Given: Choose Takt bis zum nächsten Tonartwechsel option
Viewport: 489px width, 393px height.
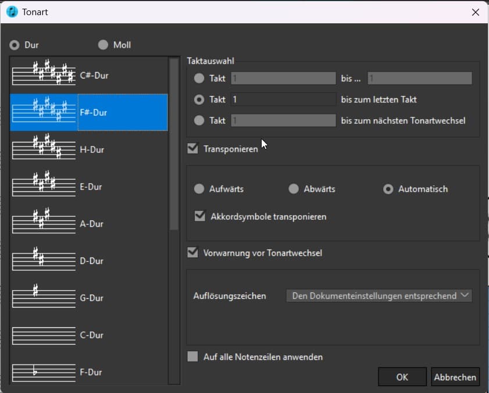Looking at the screenshot, I should (199, 120).
